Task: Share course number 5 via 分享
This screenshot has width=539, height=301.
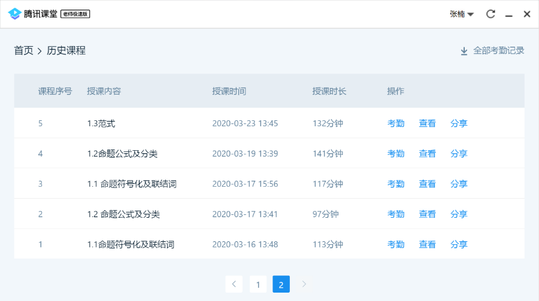Action: click(459, 123)
